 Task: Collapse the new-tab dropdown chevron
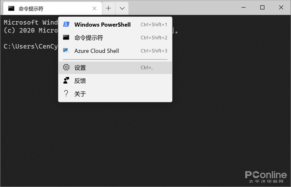click(122, 8)
